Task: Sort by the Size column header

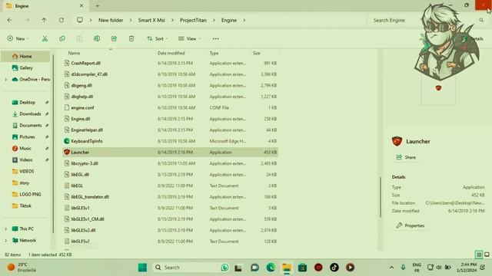Action: click(x=256, y=53)
